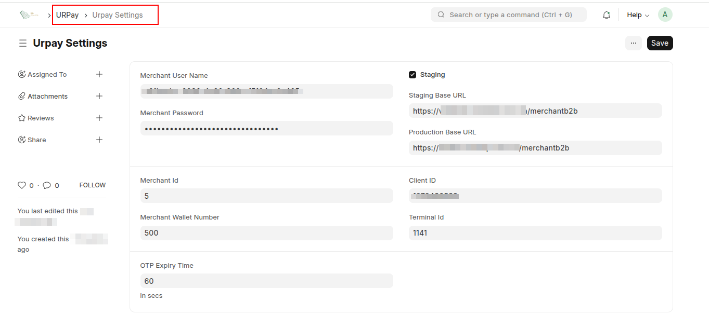Like the document with heart icon
Screen dimensions: 709x315
point(22,185)
